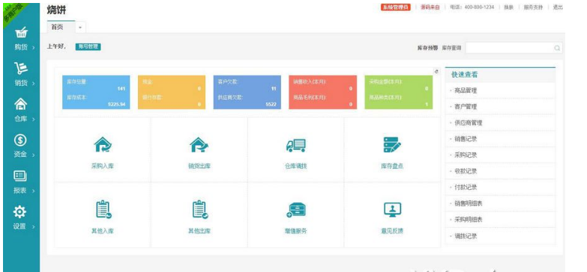
Task: Select the 库存预警 option
Action: (x=427, y=48)
